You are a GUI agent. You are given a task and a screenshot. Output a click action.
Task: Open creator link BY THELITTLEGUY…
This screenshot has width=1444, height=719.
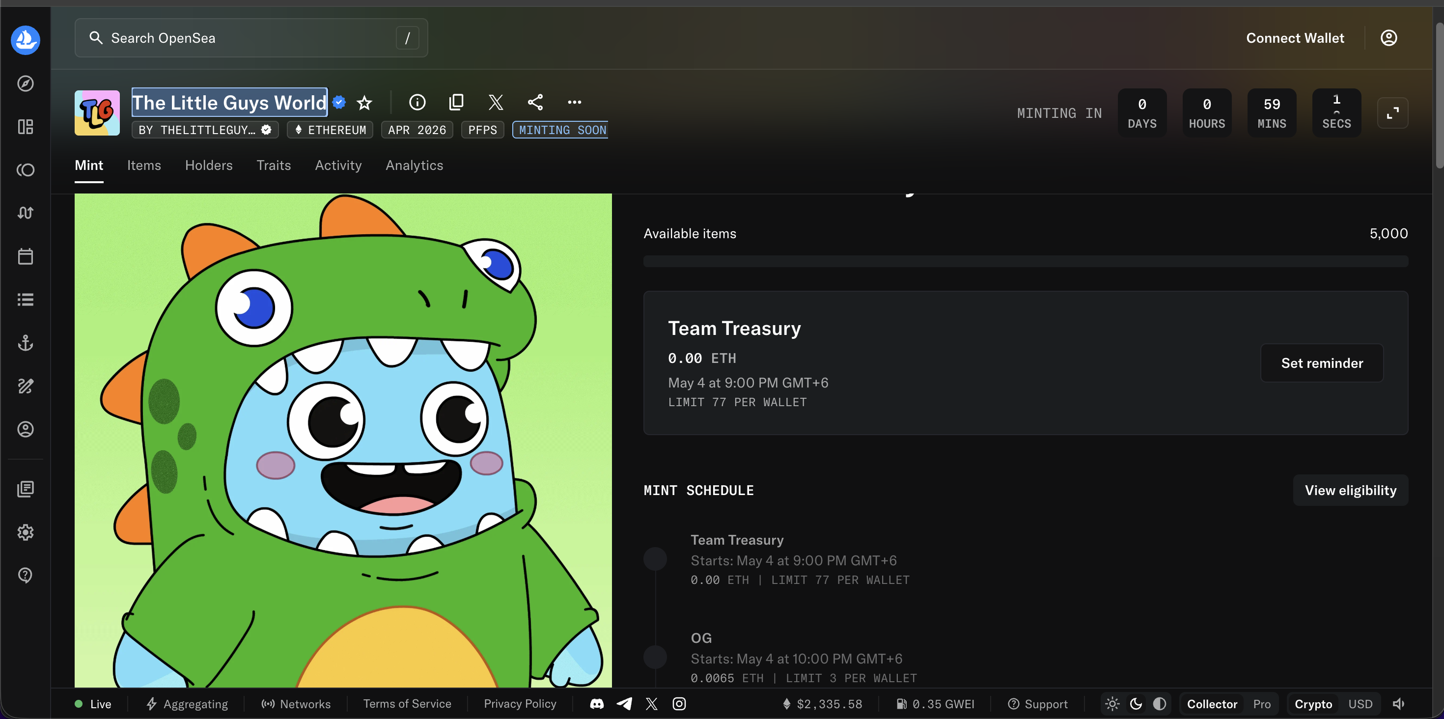(x=205, y=130)
